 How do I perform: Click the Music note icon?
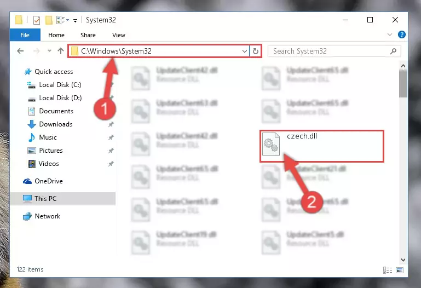32,137
